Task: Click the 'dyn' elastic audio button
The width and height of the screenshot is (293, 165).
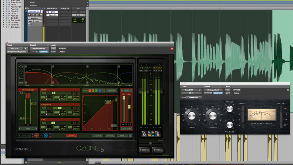Action: click(x=30, y=21)
